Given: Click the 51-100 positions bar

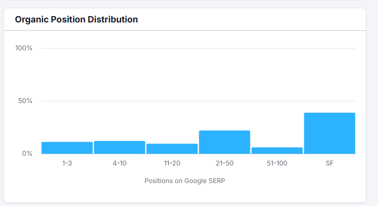Looking at the screenshot, I should [277, 151].
